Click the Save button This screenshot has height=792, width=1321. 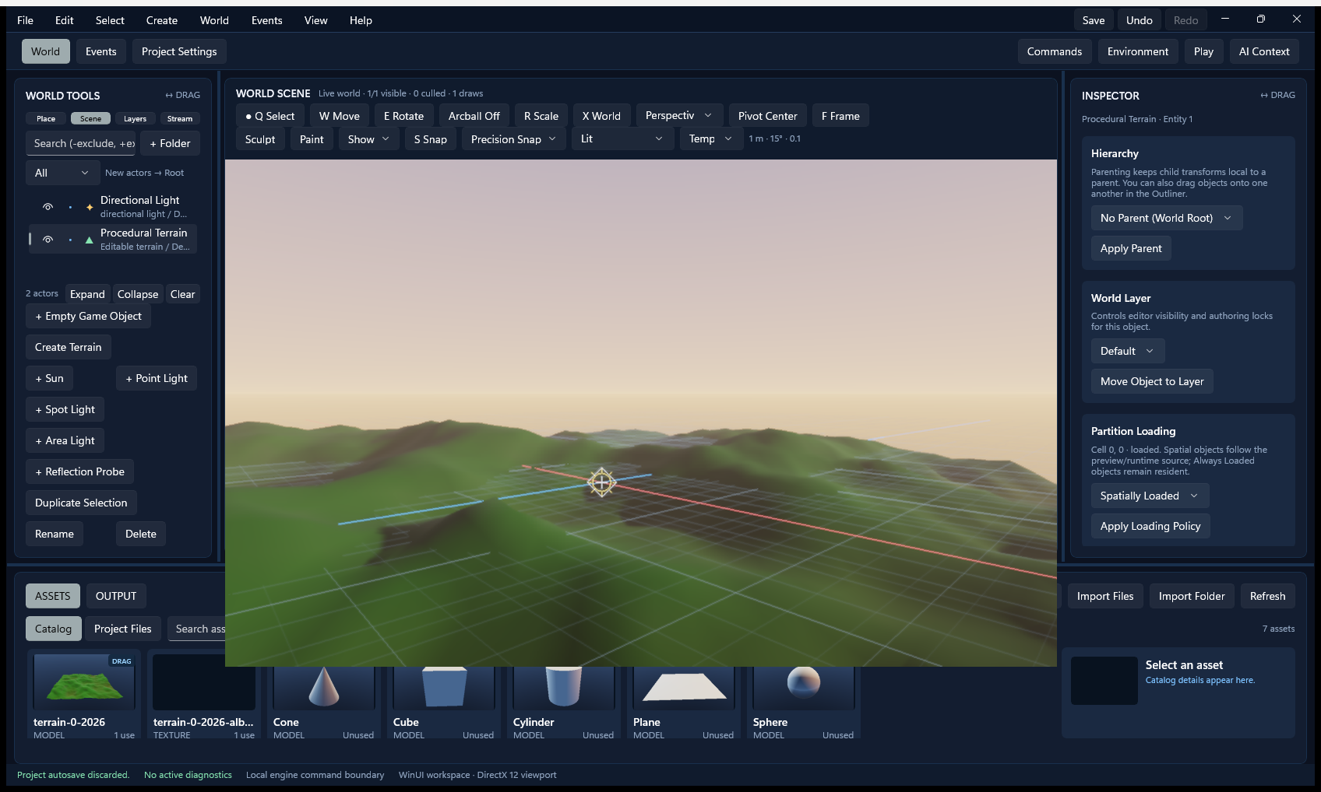(x=1094, y=20)
